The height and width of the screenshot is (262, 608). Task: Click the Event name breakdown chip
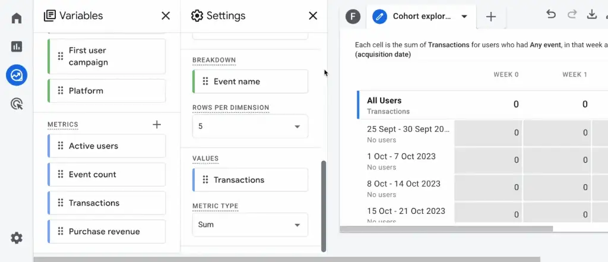pos(250,81)
